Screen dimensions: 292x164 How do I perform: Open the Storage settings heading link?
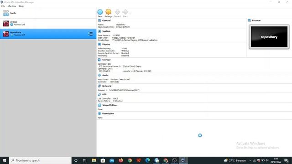106,60
